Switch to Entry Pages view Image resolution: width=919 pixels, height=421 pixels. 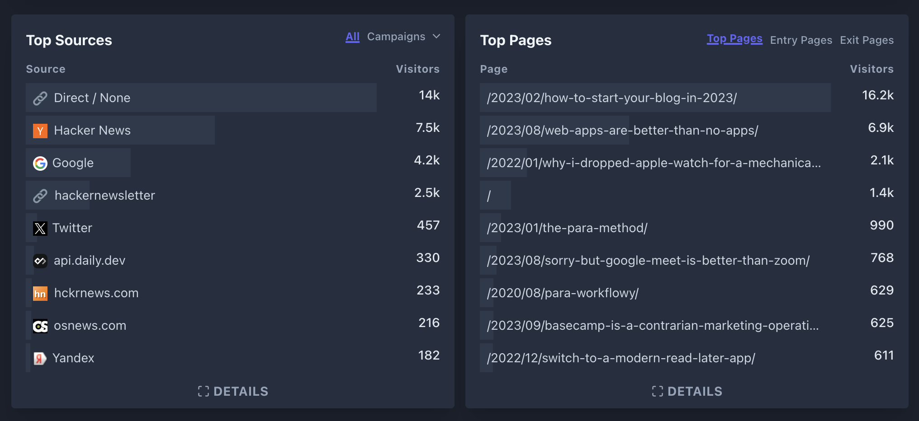801,40
